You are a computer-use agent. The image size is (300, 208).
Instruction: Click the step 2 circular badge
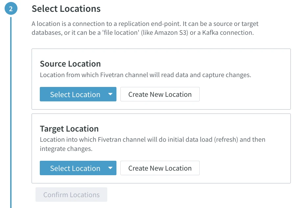[11, 9]
